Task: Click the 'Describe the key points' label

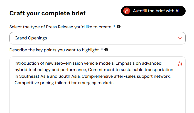Action: coord(56,50)
